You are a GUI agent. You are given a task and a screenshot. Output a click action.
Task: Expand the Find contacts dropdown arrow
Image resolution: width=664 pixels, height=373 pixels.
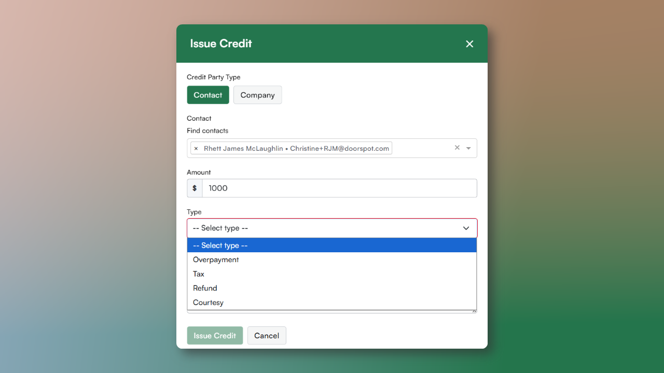point(468,148)
